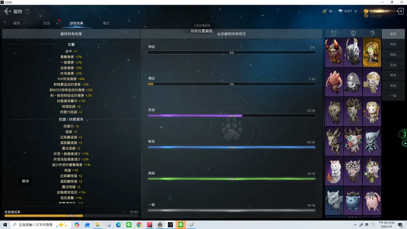Open the help question mark icon
The width and height of the screenshot is (407, 229).
[x=27, y=11]
